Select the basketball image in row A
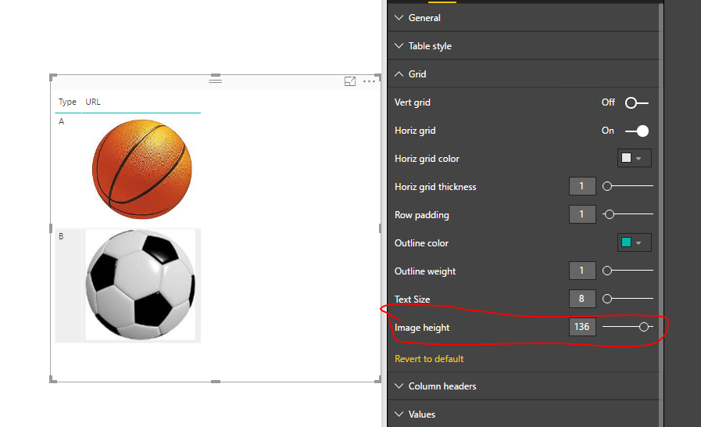The image size is (701, 427). [141, 169]
